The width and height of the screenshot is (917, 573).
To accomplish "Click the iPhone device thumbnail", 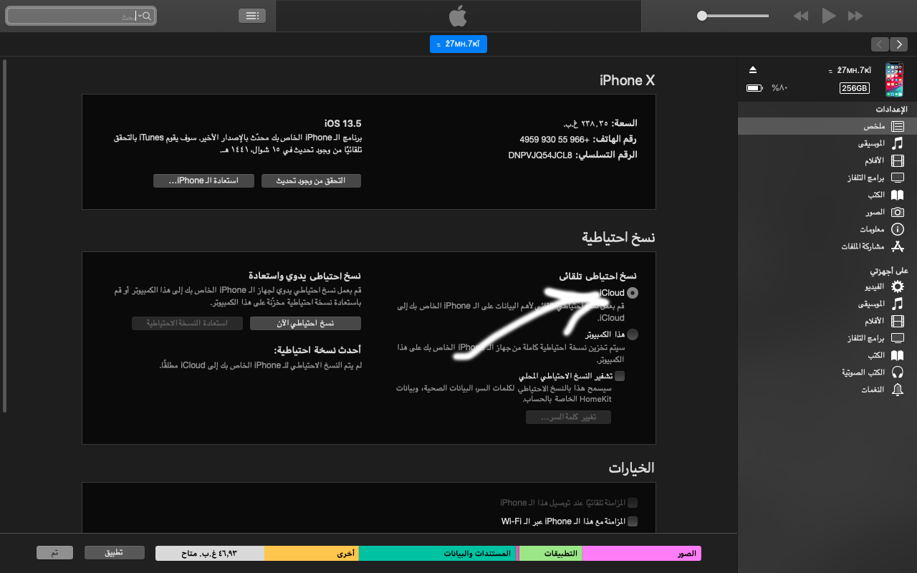I will [893, 79].
